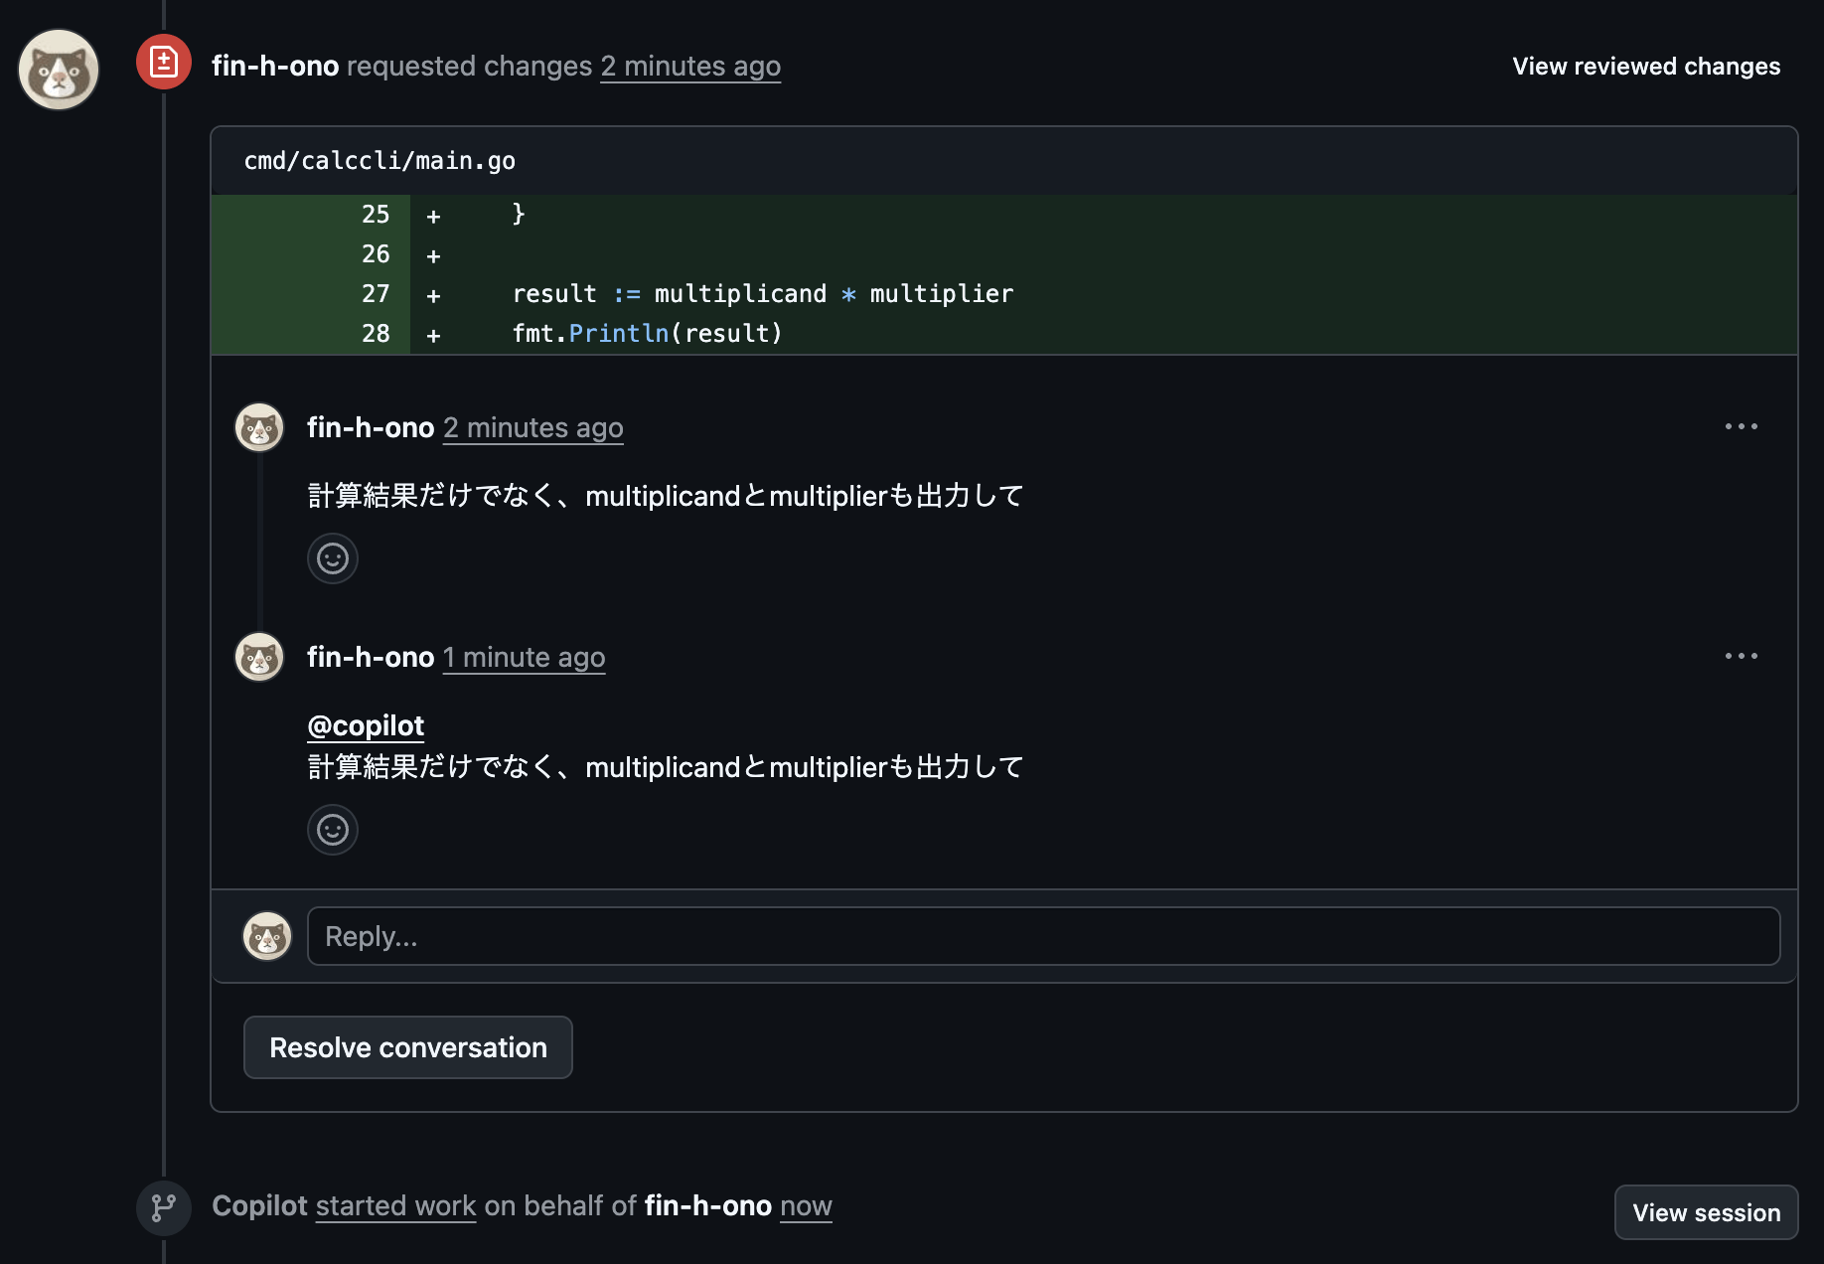Image resolution: width=1824 pixels, height=1264 pixels.
Task: Open the cmd/calccli/main.go file link
Action: (x=380, y=161)
